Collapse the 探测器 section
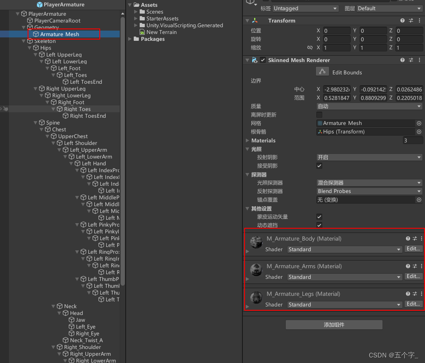Image resolution: width=425 pixels, height=363 pixels. pos(247,174)
